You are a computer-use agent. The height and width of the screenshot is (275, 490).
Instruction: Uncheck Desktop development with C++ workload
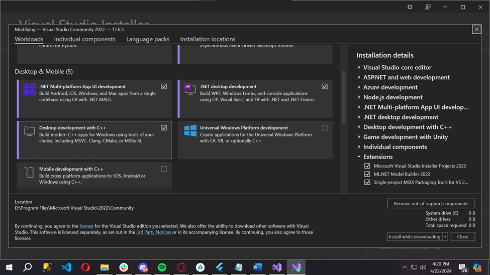(164, 127)
